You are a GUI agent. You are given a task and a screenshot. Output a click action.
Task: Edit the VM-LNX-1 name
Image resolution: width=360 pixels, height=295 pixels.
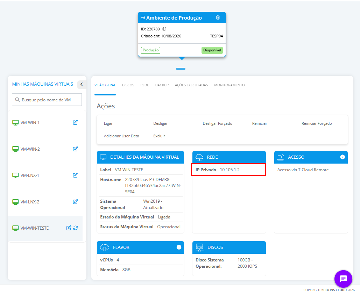coord(75,175)
